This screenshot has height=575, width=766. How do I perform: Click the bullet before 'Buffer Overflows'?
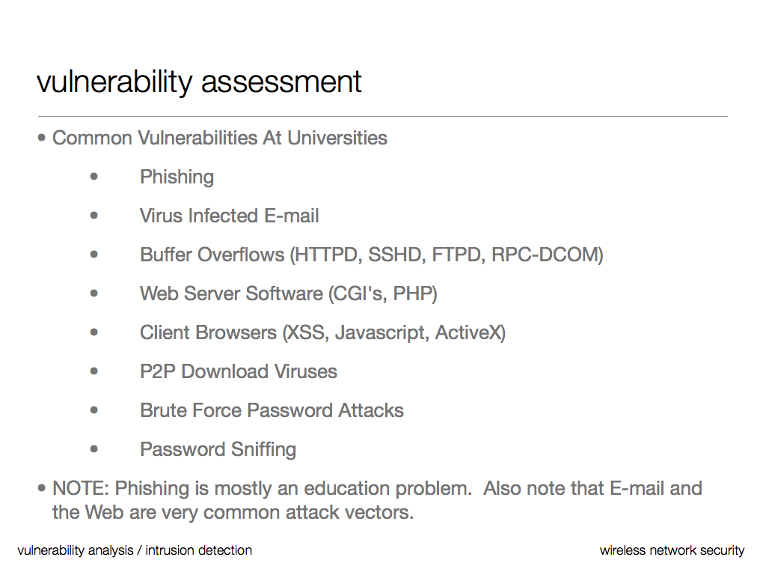coord(94,255)
